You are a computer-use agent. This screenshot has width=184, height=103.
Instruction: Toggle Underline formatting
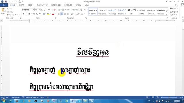point(29,14)
